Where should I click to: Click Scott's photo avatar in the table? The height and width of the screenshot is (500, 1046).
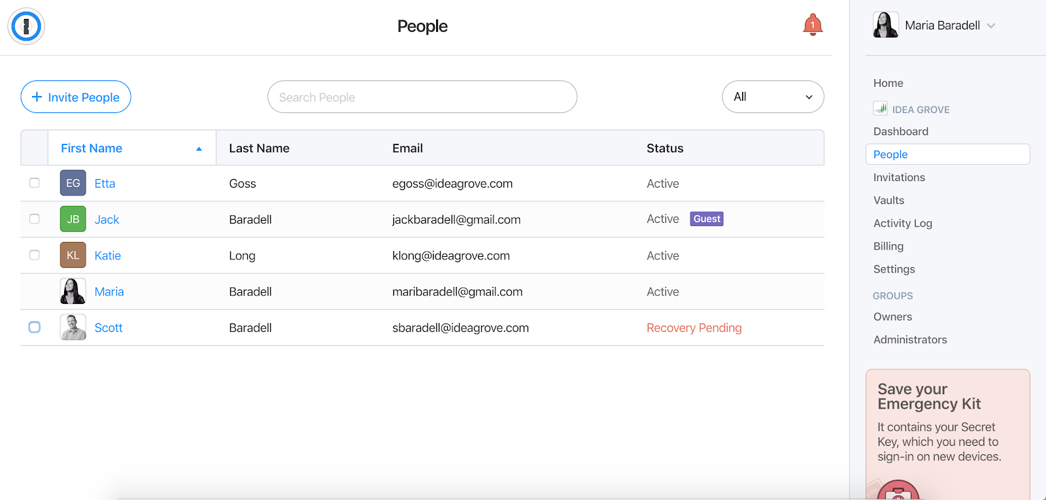[x=73, y=327]
